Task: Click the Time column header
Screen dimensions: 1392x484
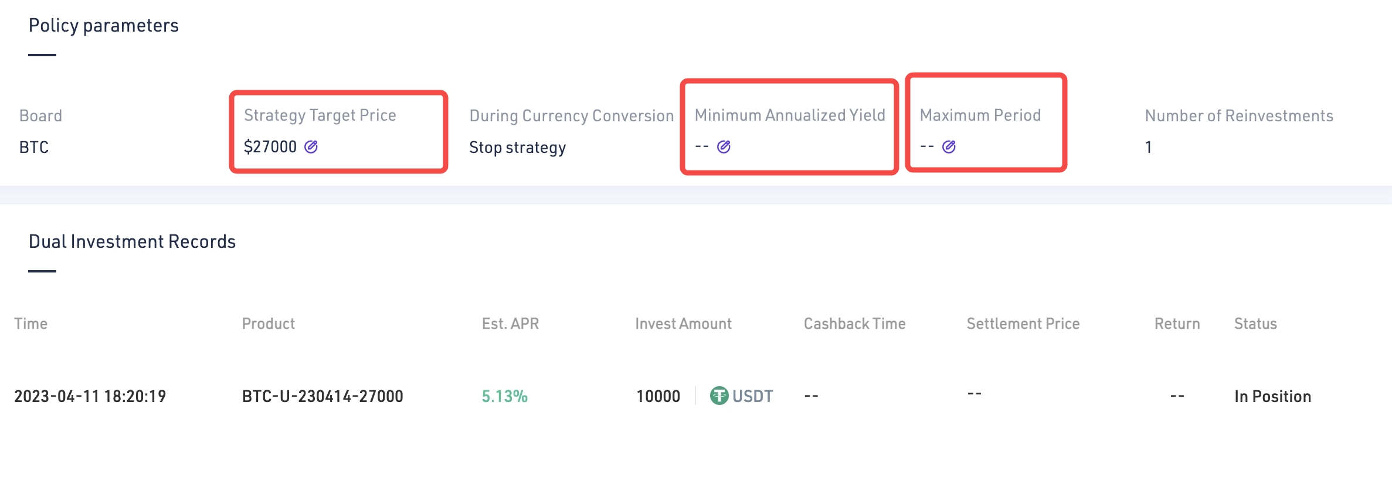Action: (30, 323)
